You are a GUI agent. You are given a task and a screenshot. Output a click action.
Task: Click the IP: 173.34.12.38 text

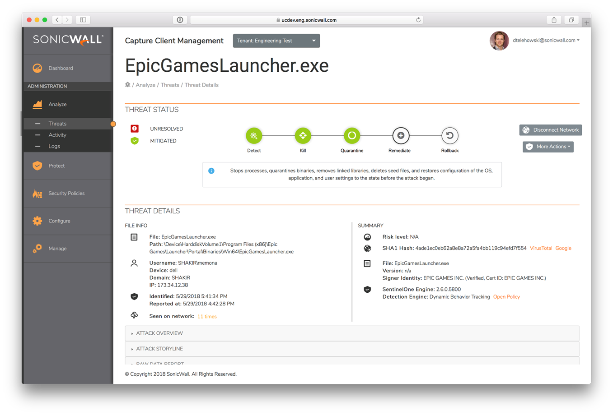168,285
